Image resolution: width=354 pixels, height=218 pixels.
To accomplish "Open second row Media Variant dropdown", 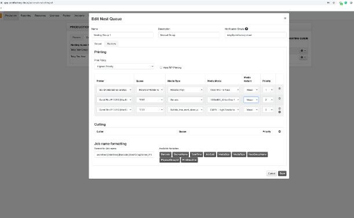I will [251, 100].
